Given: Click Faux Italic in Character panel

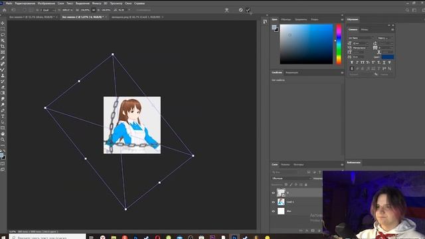Looking at the screenshot, I should [357, 62].
